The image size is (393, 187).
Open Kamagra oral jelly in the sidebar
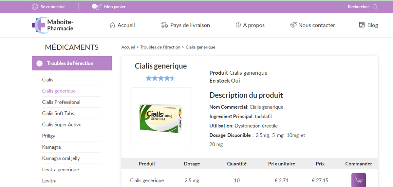point(61,158)
